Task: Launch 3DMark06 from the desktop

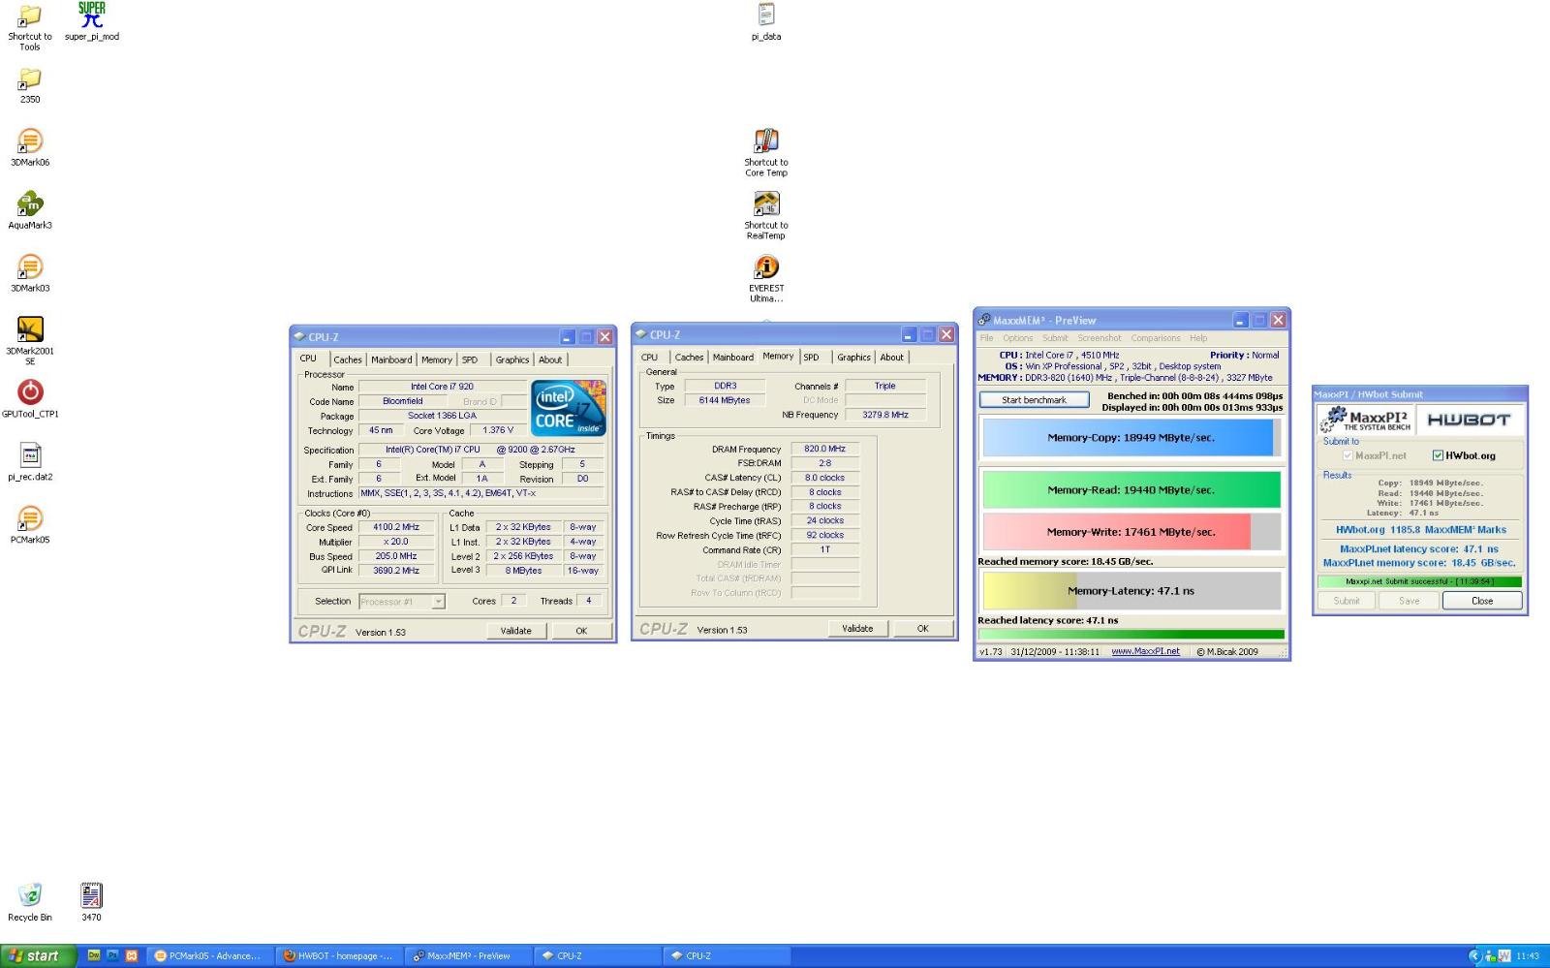Action: click(x=30, y=142)
